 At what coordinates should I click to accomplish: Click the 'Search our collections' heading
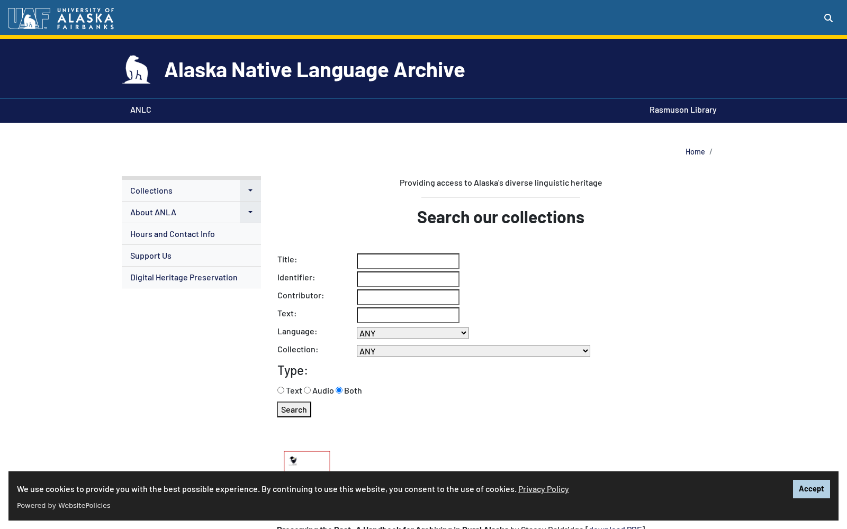click(x=501, y=217)
